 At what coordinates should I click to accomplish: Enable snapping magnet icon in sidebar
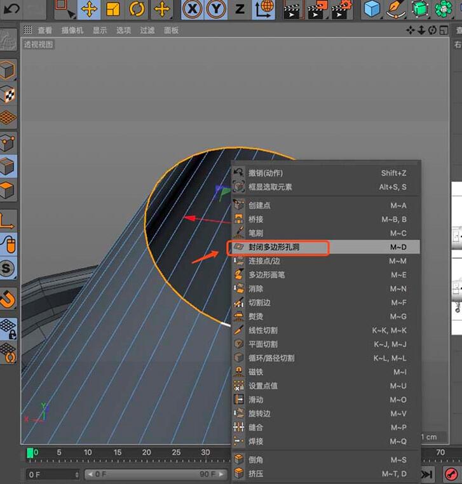click(x=8, y=299)
